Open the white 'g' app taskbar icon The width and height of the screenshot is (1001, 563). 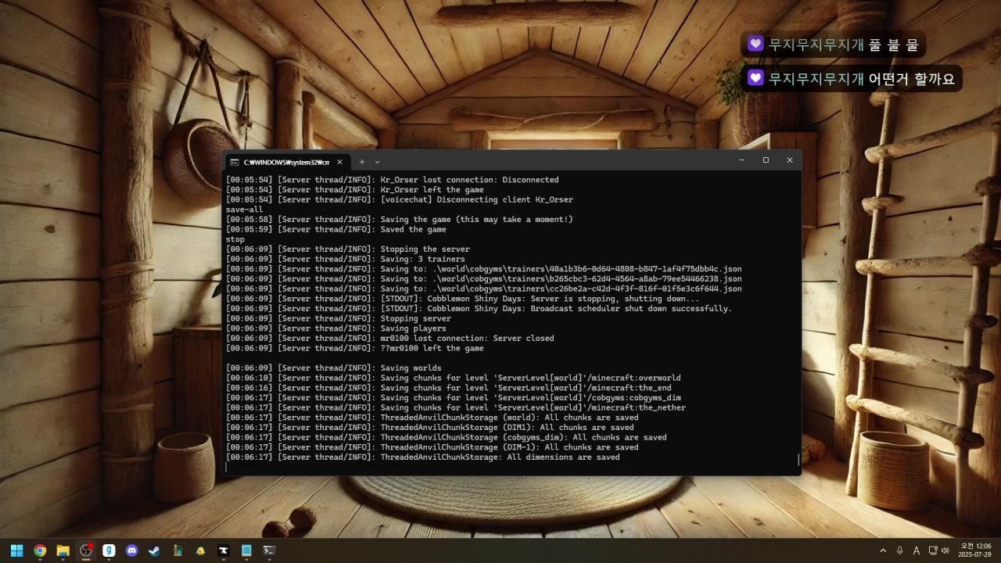pyautogui.click(x=109, y=550)
